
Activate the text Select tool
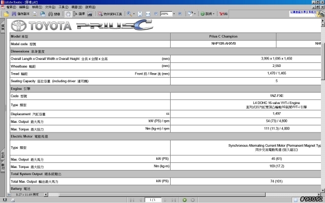(79, 14)
